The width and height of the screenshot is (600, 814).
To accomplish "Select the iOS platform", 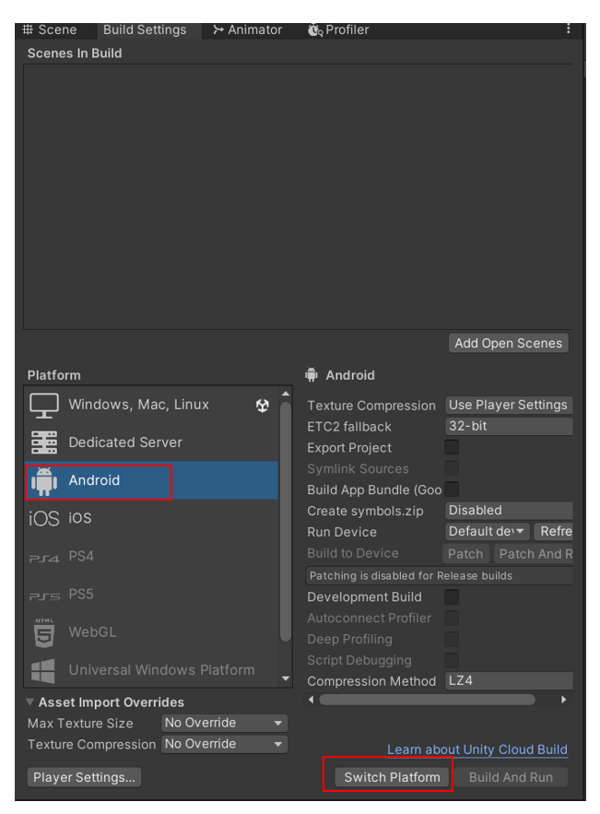I will click(151, 518).
